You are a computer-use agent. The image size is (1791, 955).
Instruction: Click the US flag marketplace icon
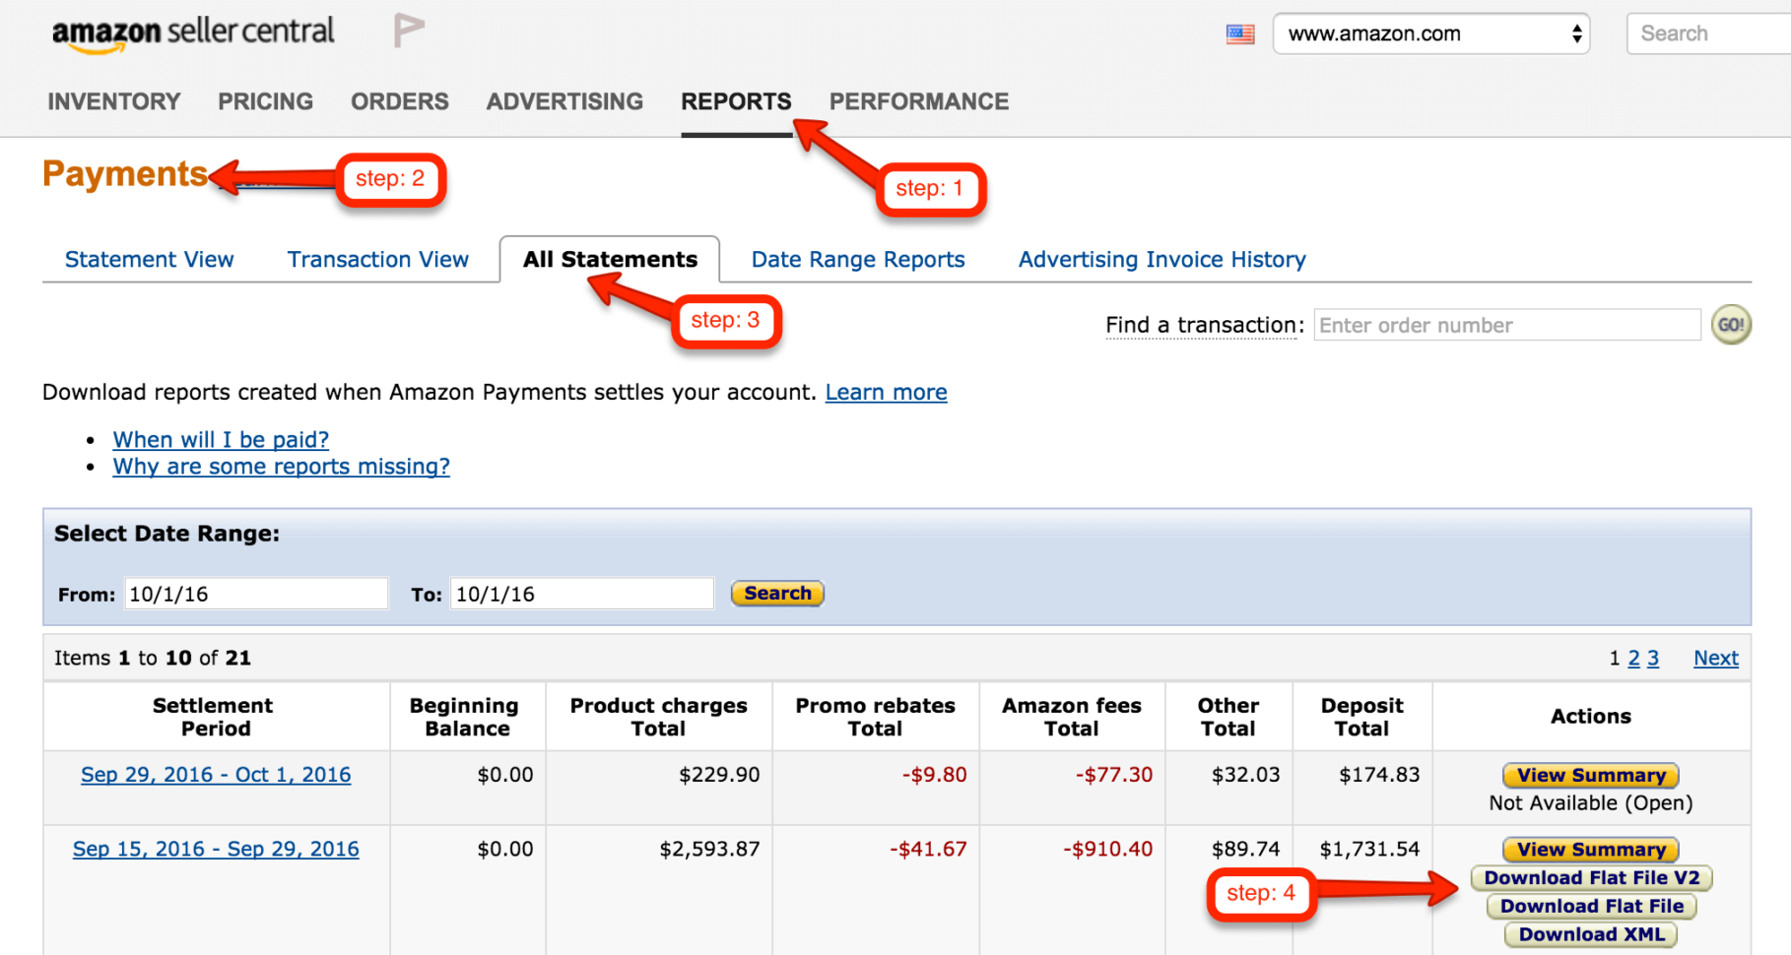(1239, 32)
